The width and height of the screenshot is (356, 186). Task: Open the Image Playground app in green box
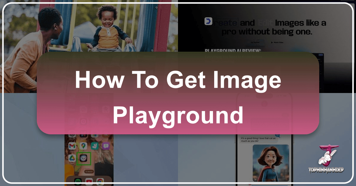(83, 159)
